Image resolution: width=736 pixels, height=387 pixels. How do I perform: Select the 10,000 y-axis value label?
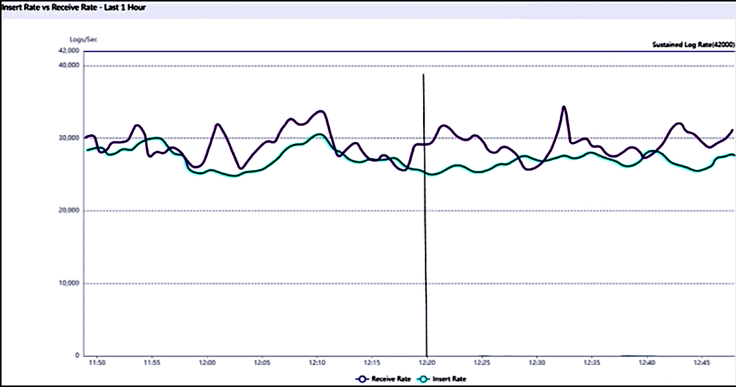coord(68,283)
